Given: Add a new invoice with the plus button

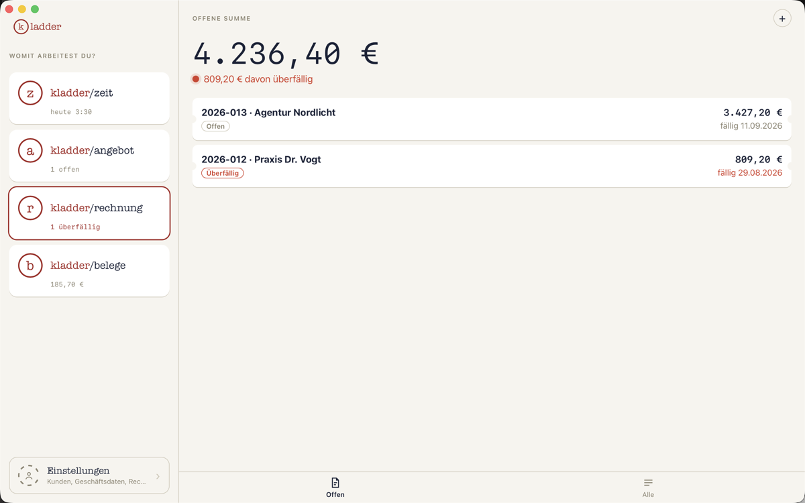Looking at the screenshot, I should coord(782,19).
